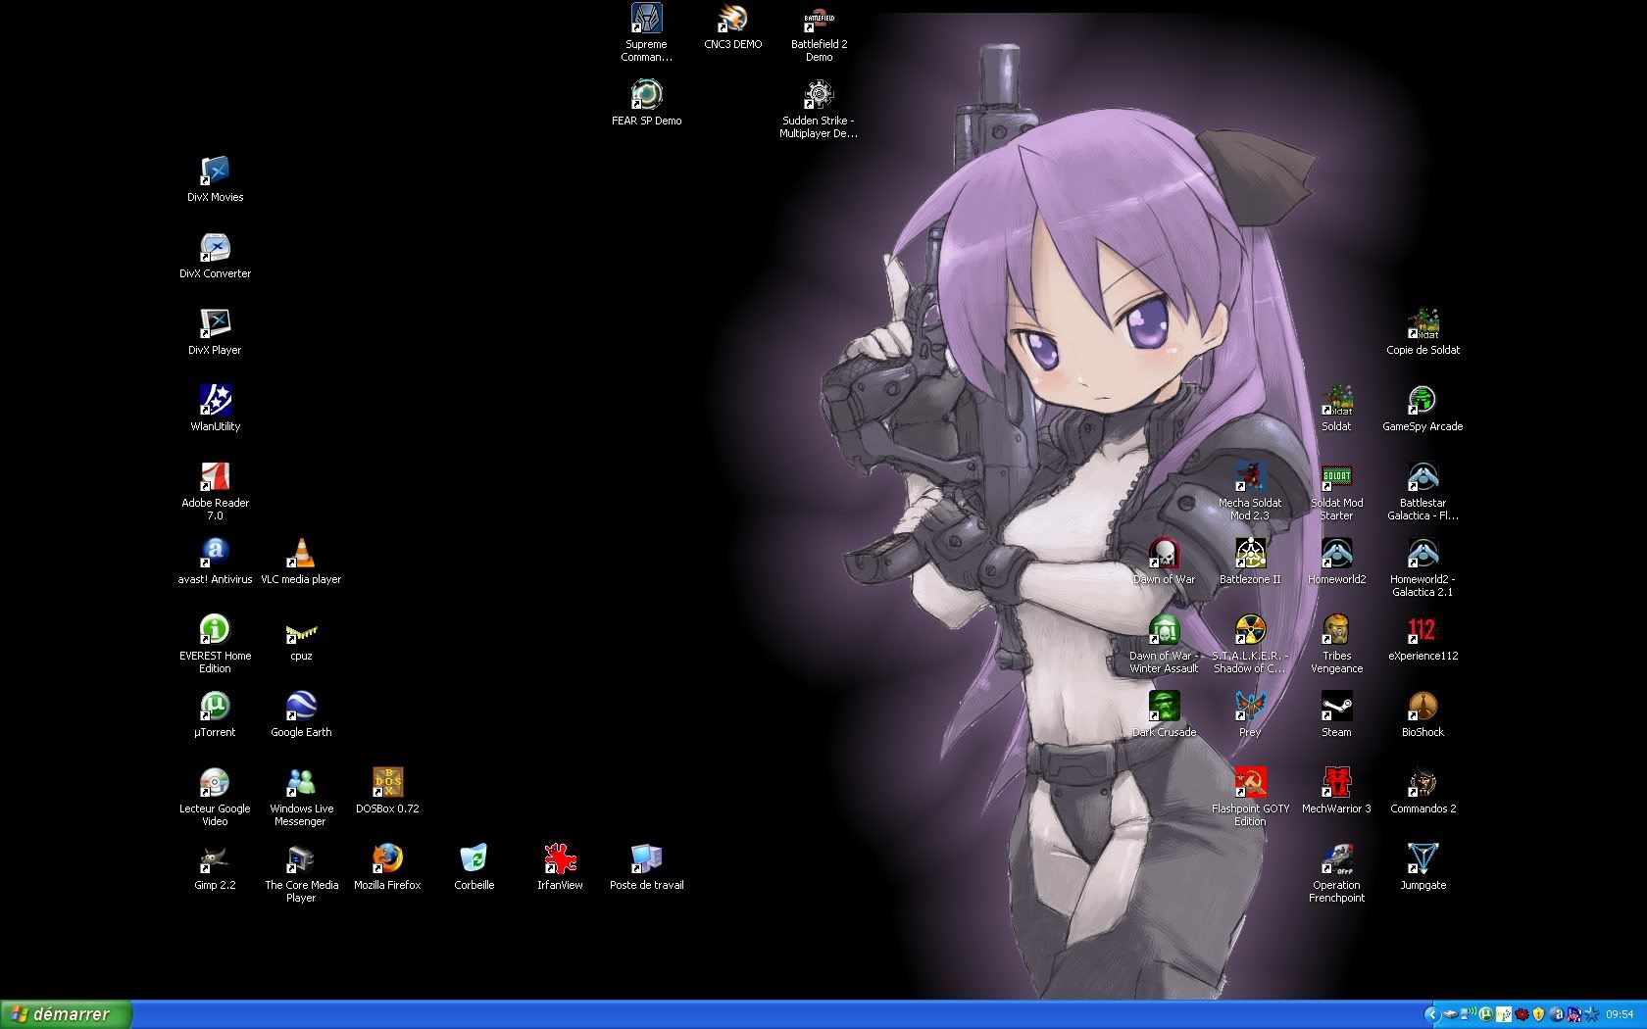Click the DivX Converter icon

click(x=215, y=247)
